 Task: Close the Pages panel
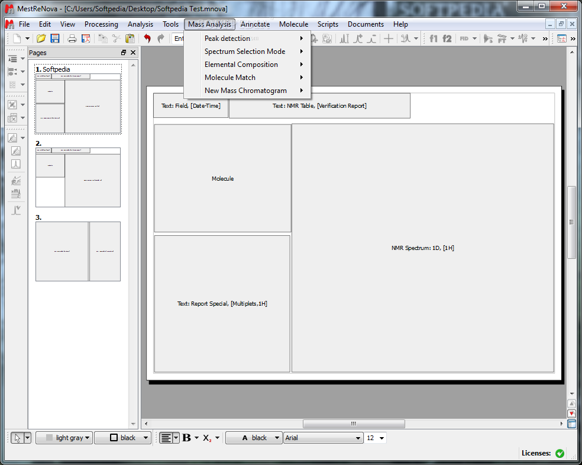133,52
